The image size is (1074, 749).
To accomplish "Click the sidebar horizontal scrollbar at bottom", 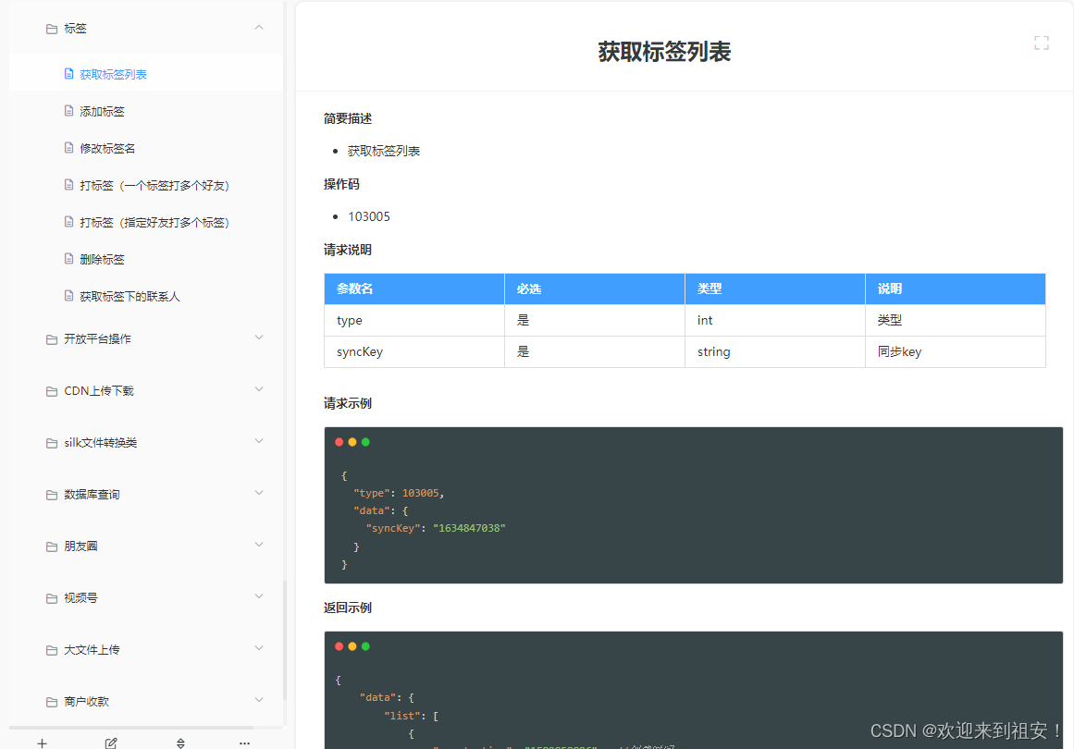I will click(131, 727).
